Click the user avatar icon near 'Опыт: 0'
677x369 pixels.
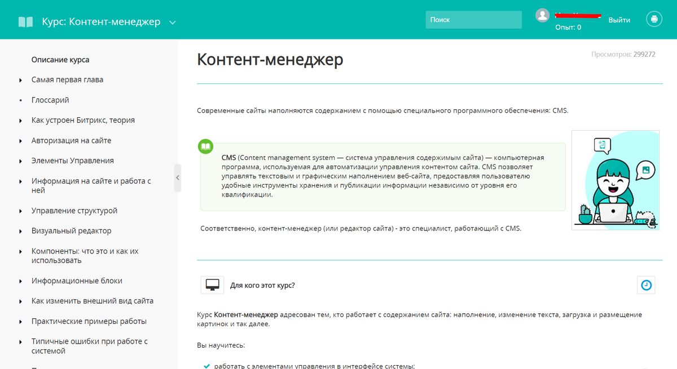(x=542, y=15)
